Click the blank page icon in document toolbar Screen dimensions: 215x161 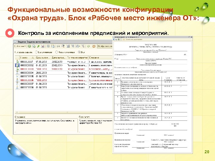tap(121, 39)
